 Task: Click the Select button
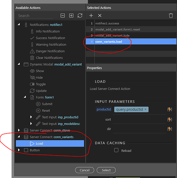click(x=106, y=170)
